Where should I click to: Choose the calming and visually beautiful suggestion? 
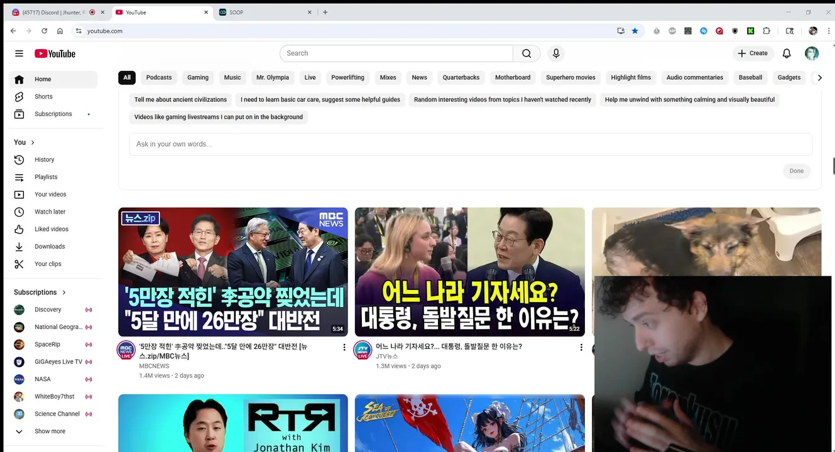[690, 100]
